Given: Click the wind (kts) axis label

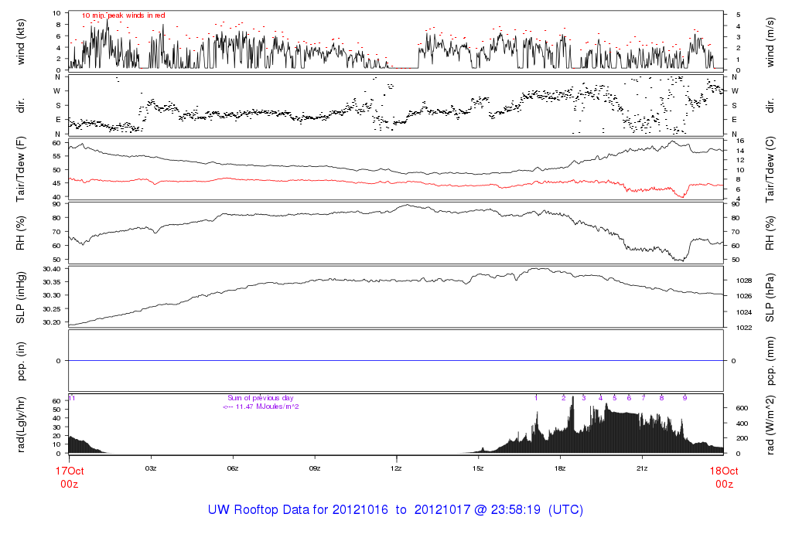Looking at the screenshot, I should 21,41.
